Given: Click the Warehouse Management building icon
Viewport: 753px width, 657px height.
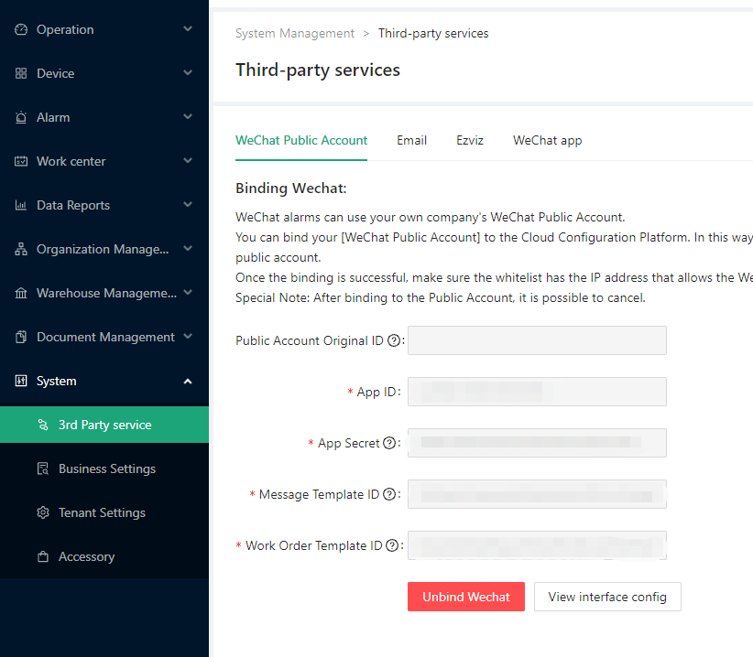Looking at the screenshot, I should point(21,293).
